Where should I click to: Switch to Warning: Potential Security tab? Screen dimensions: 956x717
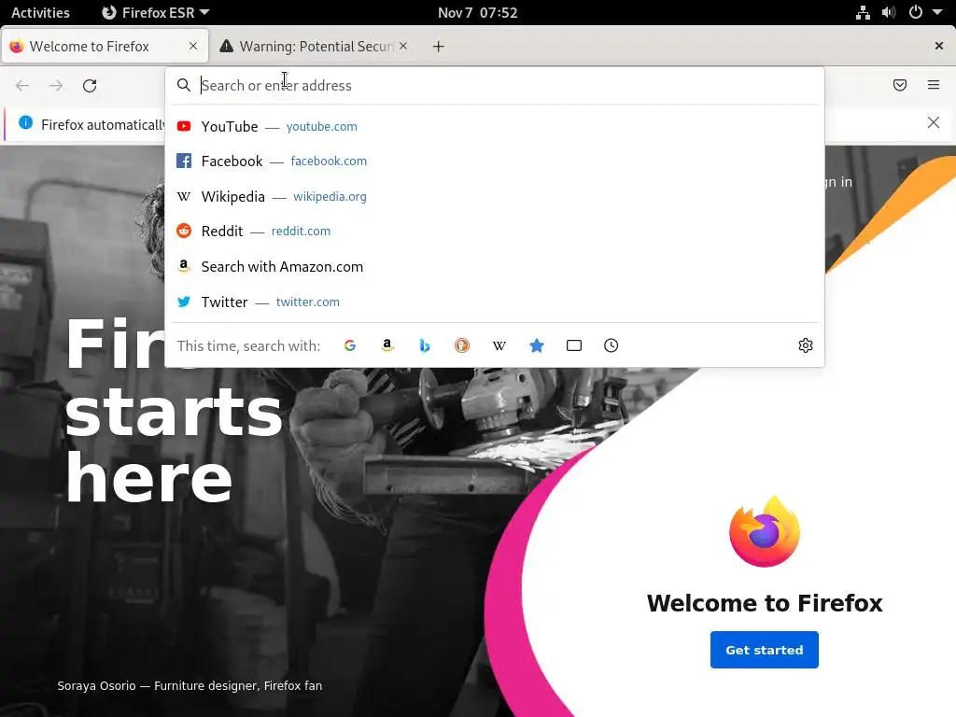tap(314, 47)
